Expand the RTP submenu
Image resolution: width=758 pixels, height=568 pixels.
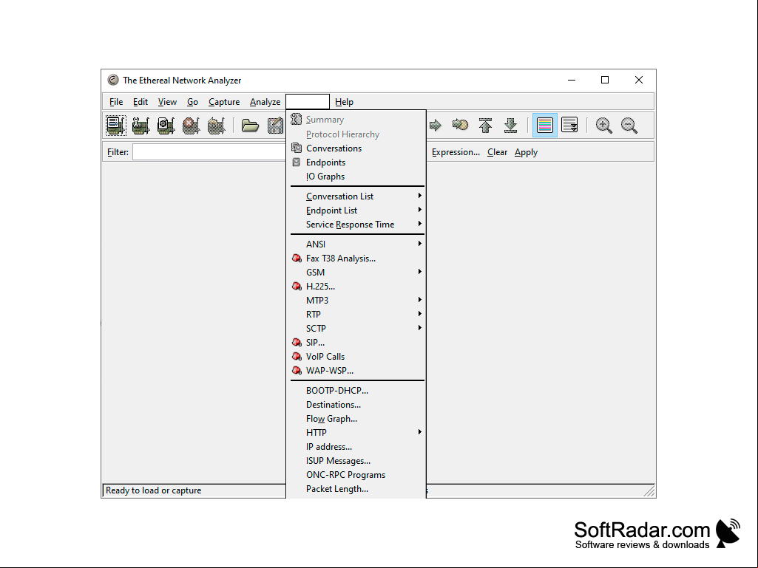(x=357, y=314)
